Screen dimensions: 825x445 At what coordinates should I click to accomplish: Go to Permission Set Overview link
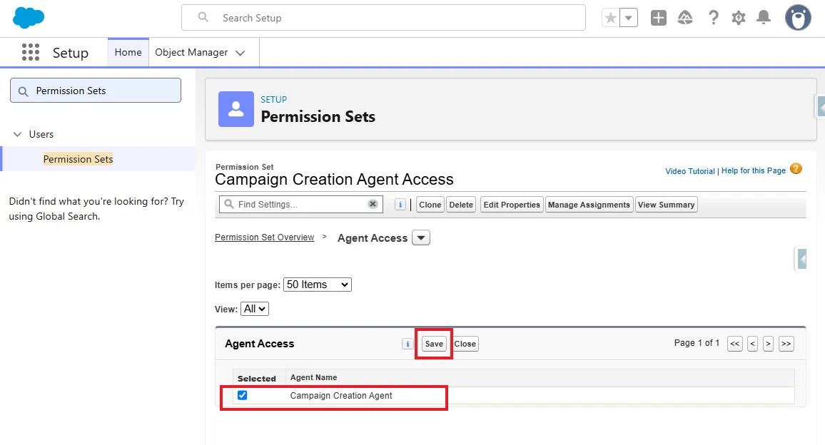[x=264, y=237]
